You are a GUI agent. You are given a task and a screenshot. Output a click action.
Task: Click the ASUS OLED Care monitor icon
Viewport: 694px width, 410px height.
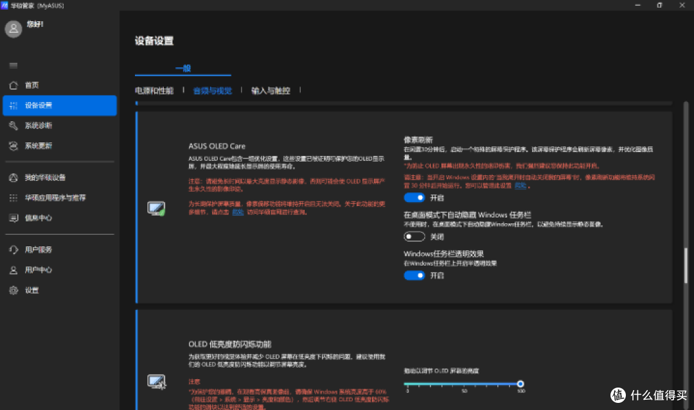pyautogui.click(x=156, y=208)
